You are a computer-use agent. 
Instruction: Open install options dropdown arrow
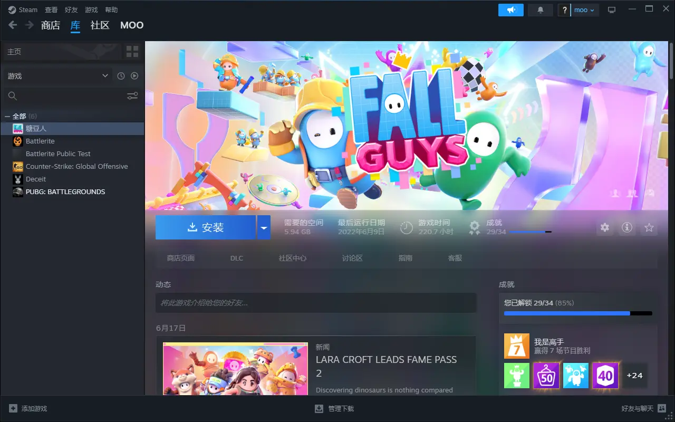click(x=264, y=227)
